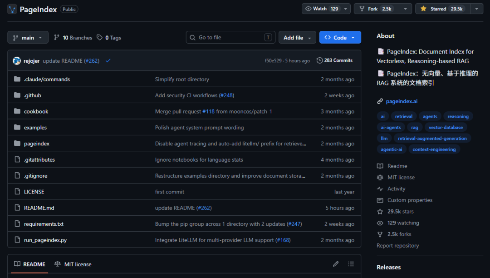Expand the Fork options dropdown arrow

[405, 9]
